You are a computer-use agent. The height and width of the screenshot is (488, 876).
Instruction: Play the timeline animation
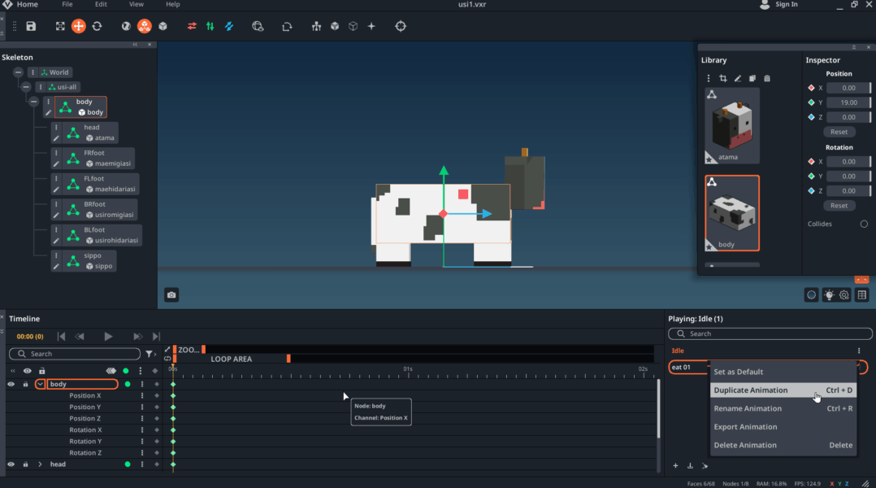[x=108, y=337]
